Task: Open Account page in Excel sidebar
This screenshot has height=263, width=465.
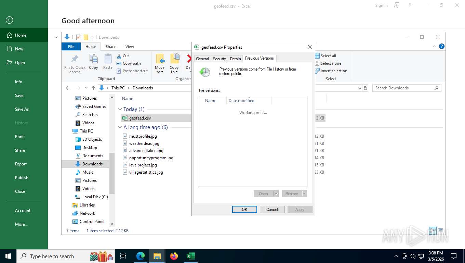Action: tap(24, 210)
